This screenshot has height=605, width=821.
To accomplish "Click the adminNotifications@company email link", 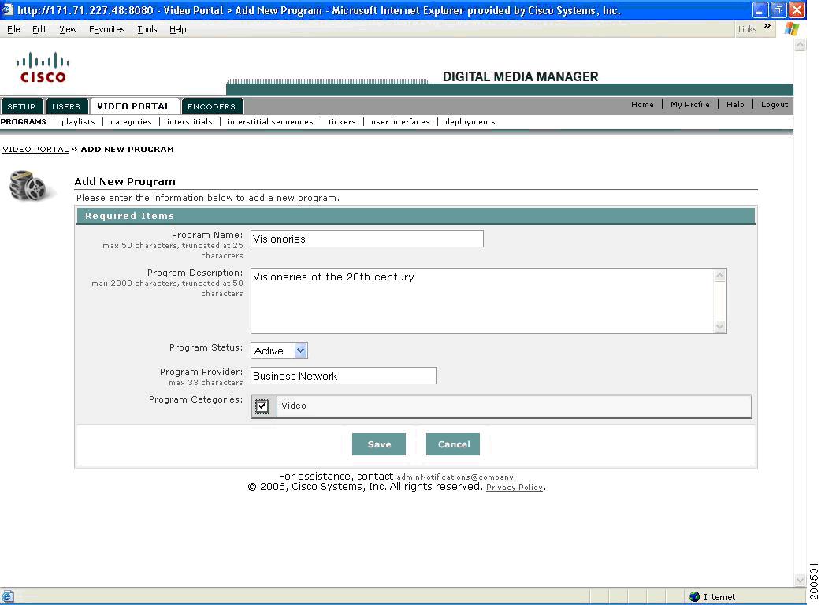I will (455, 477).
